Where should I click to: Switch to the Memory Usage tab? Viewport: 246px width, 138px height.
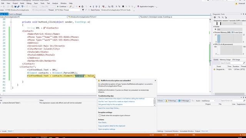point(225,60)
